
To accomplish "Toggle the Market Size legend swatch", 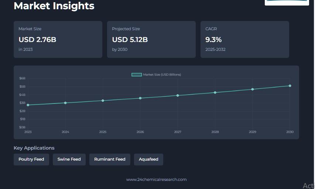I will (x=137, y=75).
